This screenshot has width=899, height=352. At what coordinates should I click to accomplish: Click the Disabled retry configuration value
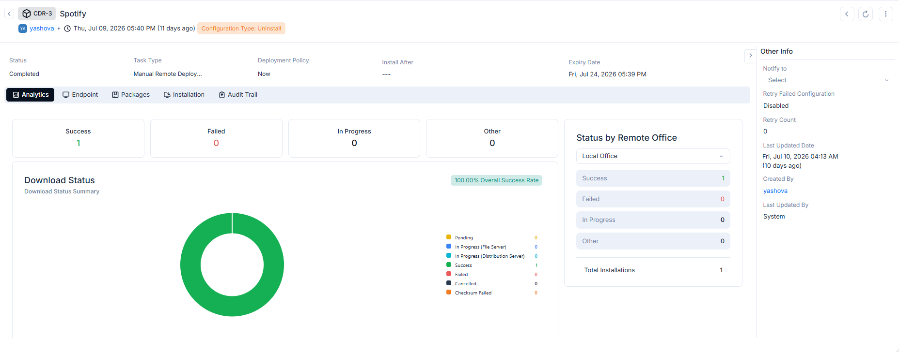click(776, 106)
